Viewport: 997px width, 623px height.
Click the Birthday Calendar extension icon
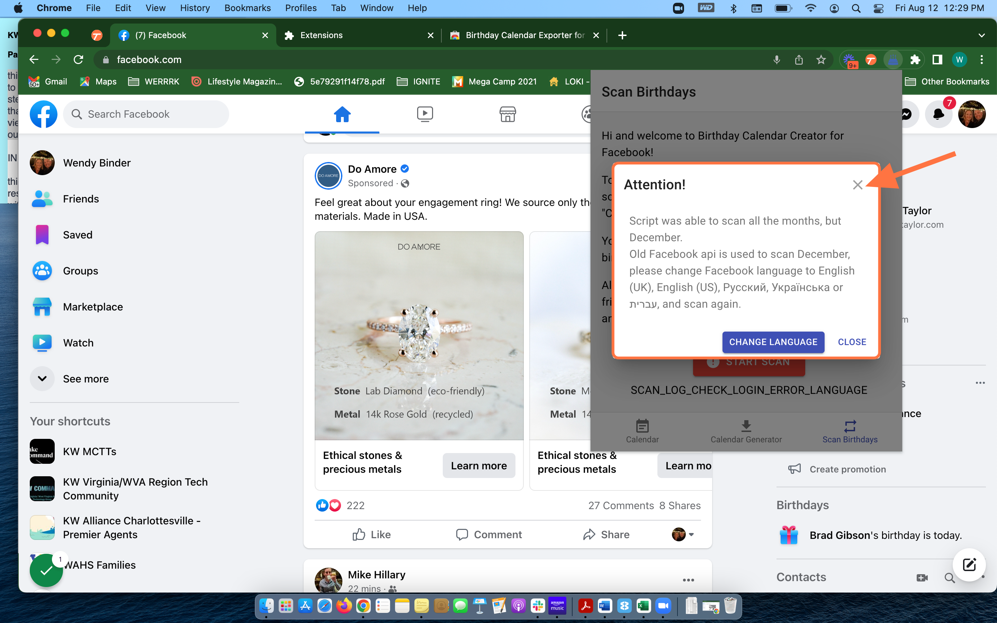tap(893, 60)
